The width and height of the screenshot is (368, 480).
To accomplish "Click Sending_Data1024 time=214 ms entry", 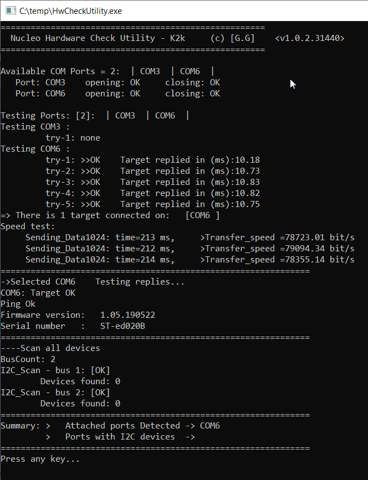I will point(100,260).
